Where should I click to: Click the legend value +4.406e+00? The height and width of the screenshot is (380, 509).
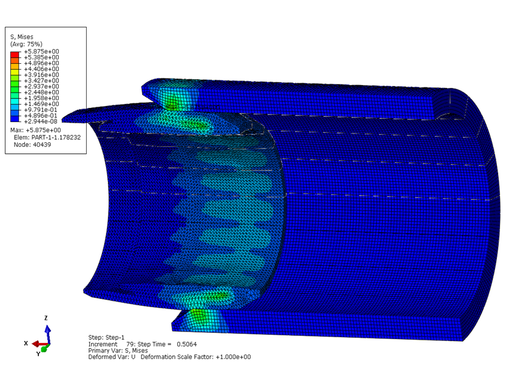click(x=41, y=69)
